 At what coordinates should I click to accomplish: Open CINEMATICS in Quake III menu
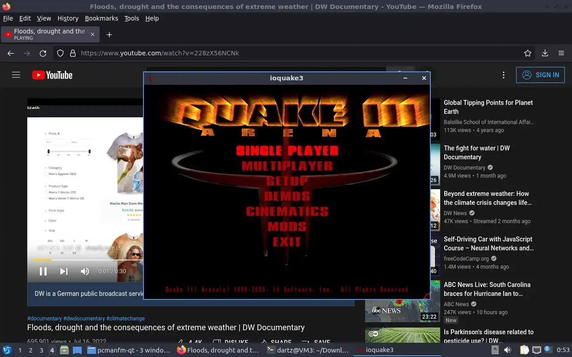pyautogui.click(x=287, y=211)
